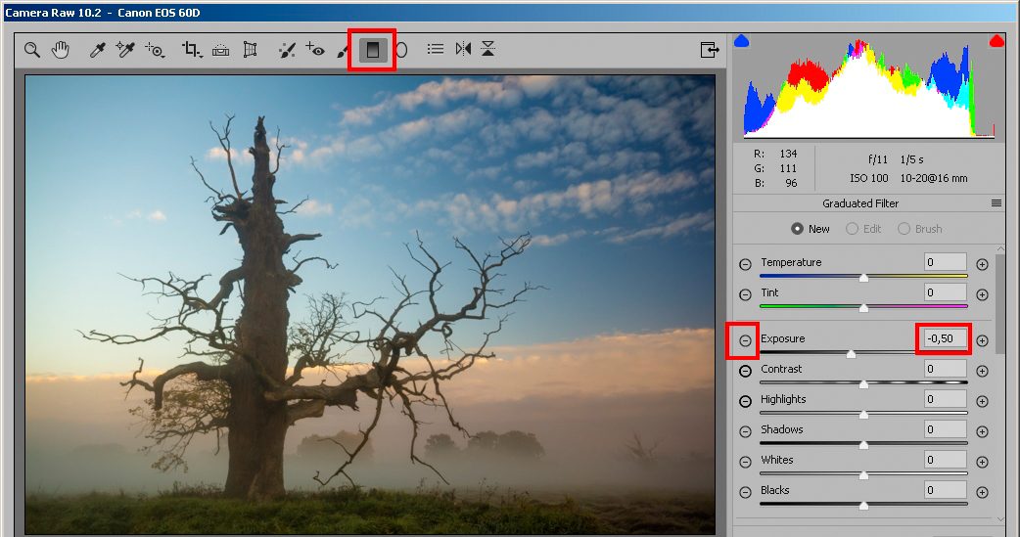Screen dimensions: 1020x537
Task: Toggle the shadow clipping warning triangle
Action: point(741,41)
